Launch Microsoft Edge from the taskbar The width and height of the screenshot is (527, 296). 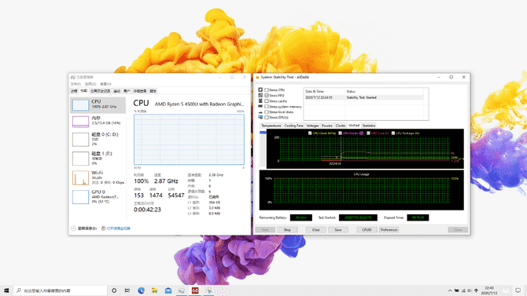tap(141, 291)
